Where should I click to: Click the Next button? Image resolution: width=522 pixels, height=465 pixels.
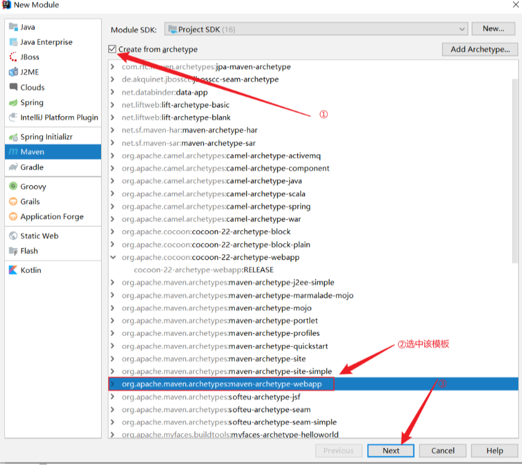[391, 451]
